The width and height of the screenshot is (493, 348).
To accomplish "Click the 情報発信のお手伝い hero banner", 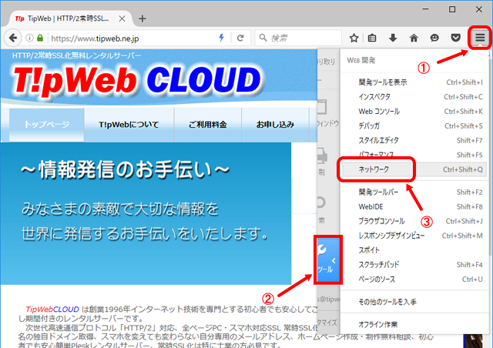I will [146, 213].
